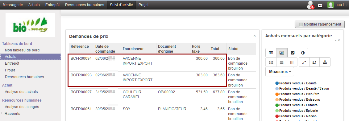The height and width of the screenshot is (121, 349).
Task: Click the expand arrows icon
Action: click(x=304, y=63)
